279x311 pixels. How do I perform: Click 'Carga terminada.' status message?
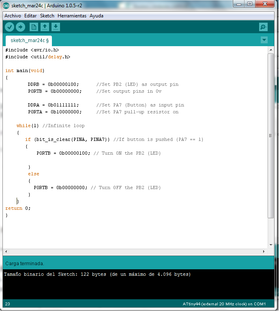(x=25, y=264)
